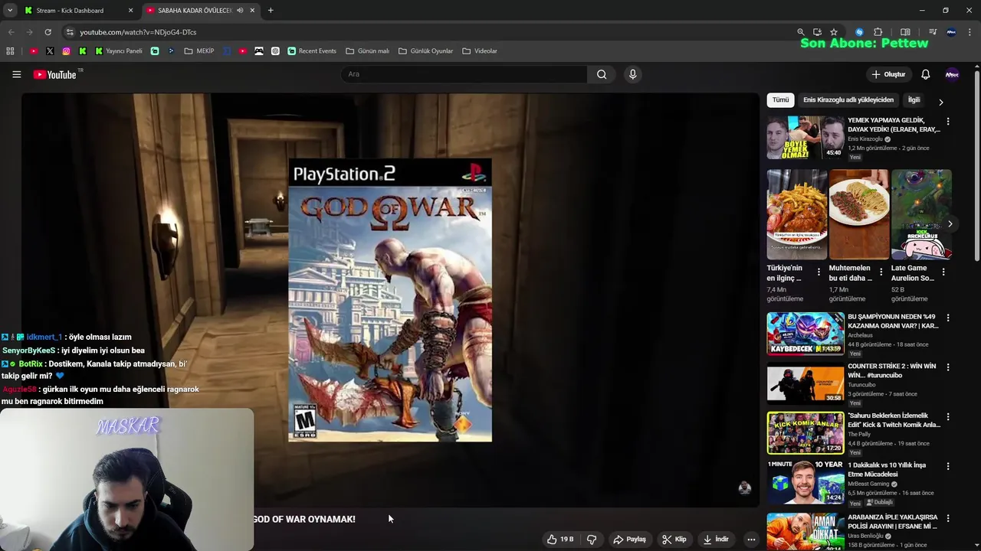Open the YouTube guide hamburger menu
The width and height of the screenshot is (981, 551).
coord(16,74)
